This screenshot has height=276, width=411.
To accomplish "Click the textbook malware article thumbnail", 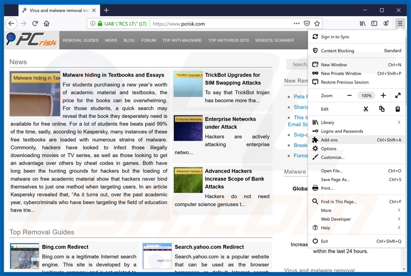I will (x=35, y=94).
